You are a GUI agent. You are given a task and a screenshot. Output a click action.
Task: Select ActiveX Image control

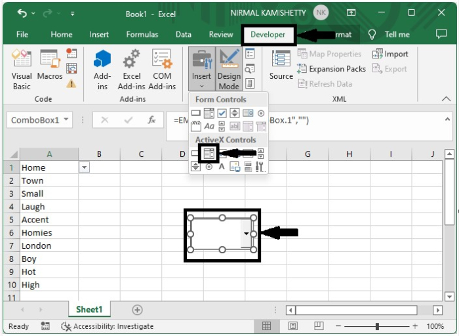click(x=235, y=167)
